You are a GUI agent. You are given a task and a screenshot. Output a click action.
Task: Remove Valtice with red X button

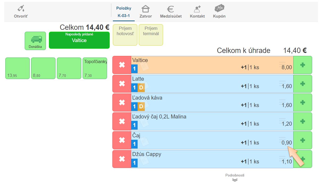(x=122, y=65)
